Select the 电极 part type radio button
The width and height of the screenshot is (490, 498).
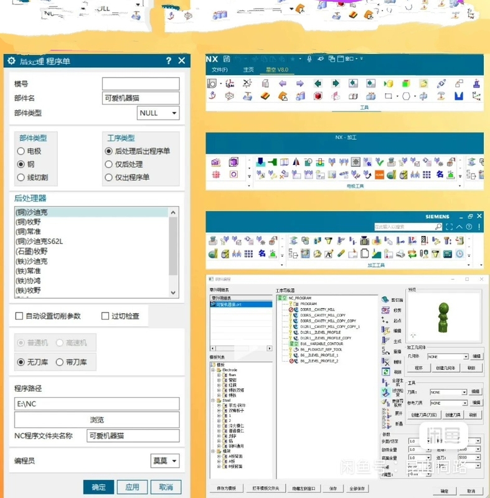point(21,151)
